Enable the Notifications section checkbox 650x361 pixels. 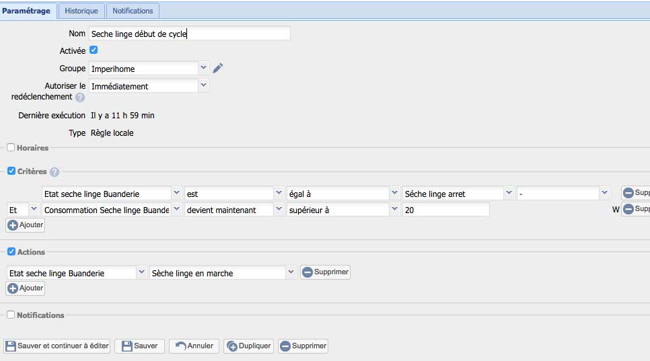[11, 315]
